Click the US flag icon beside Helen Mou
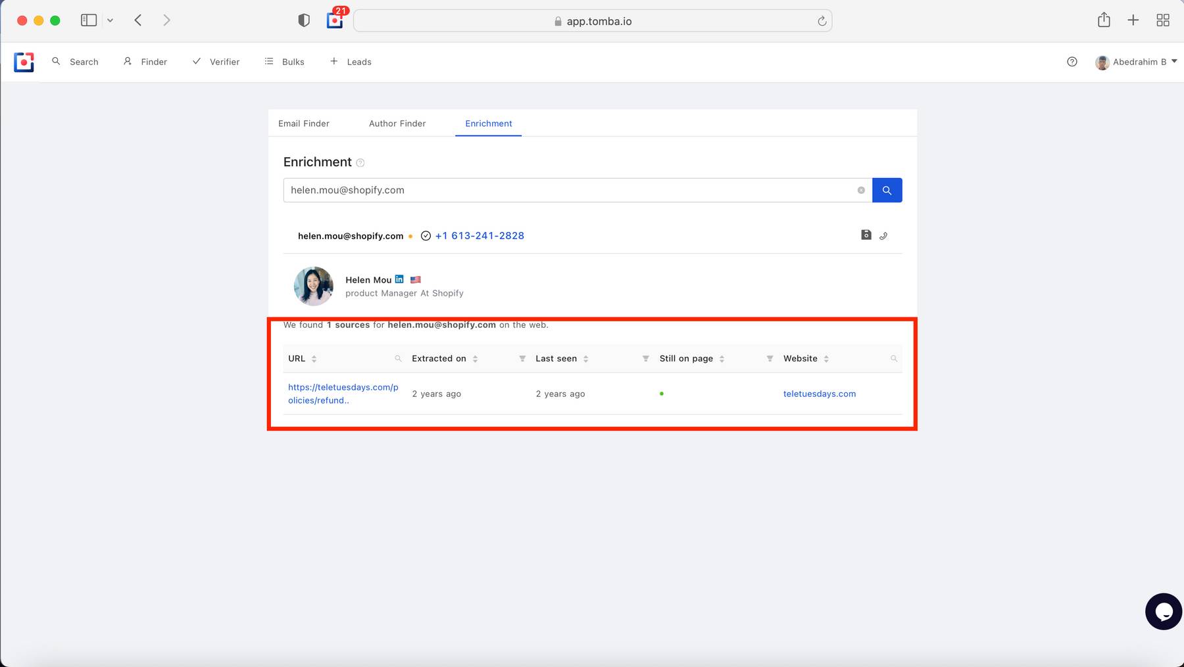 click(x=416, y=280)
